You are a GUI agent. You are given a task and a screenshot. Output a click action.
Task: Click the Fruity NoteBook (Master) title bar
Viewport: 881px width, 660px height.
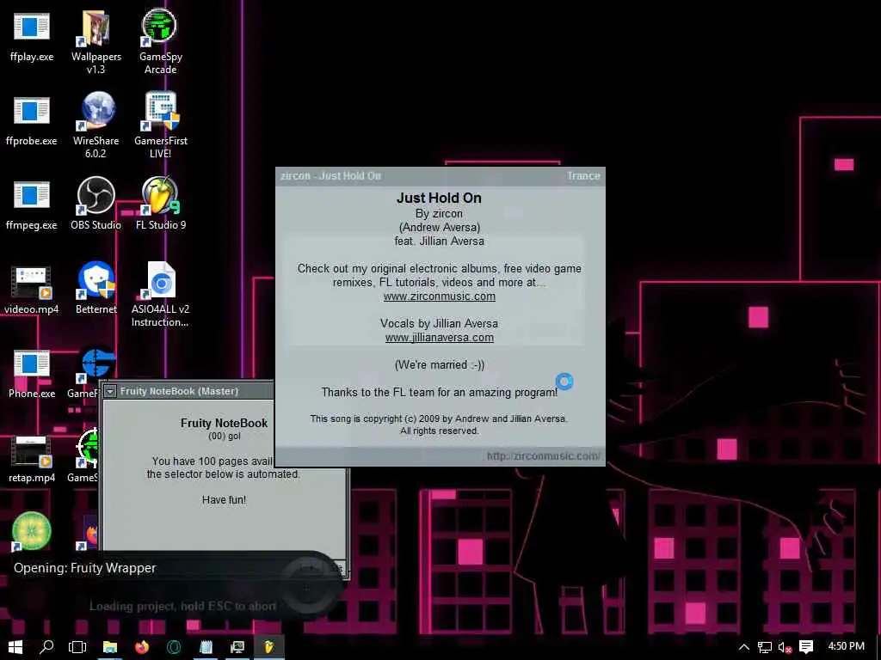point(188,391)
